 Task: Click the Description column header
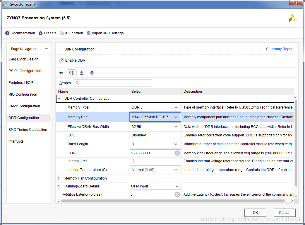pos(238,92)
